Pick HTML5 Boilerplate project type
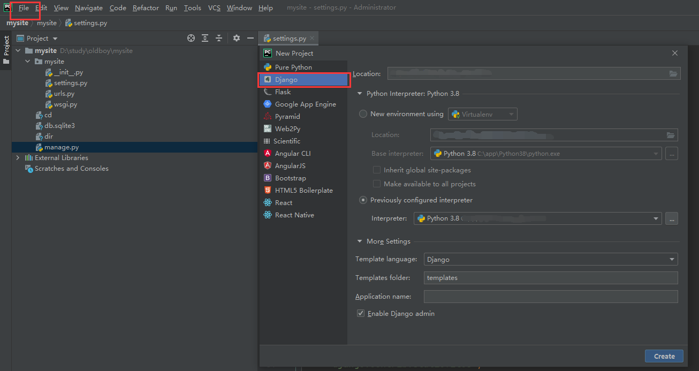This screenshot has height=371, width=699. pyautogui.click(x=303, y=190)
